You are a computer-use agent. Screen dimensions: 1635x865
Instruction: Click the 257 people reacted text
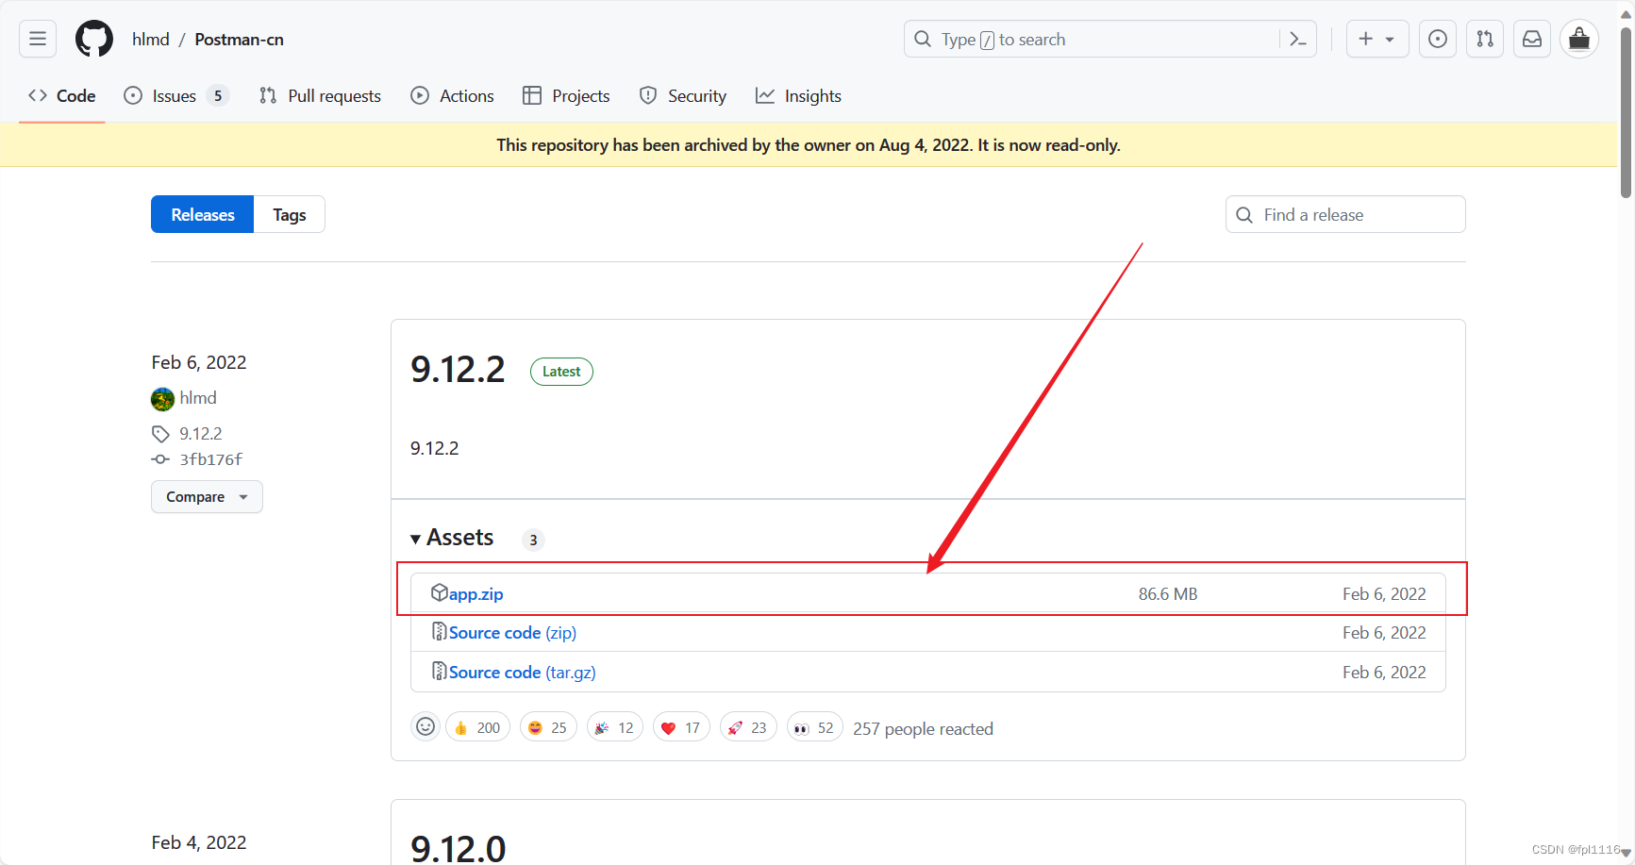click(923, 729)
